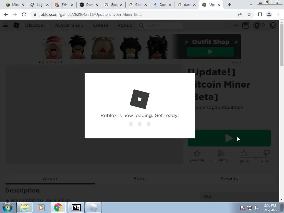Open the Avatar Shop section
The image size is (284, 213).
coord(69,25)
